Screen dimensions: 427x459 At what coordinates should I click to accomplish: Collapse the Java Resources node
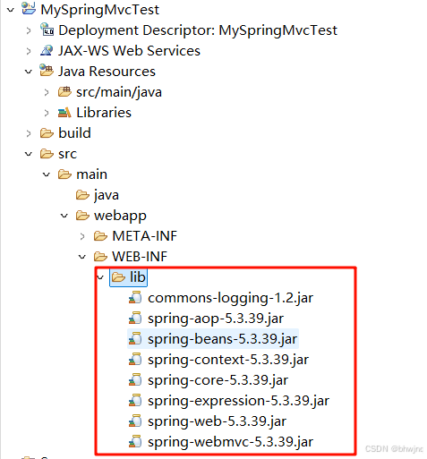click(x=29, y=72)
